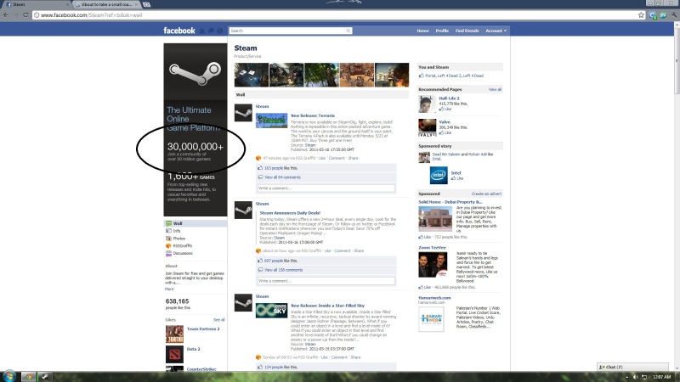Open the Zoom TeeVee sponsored link

click(x=432, y=248)
